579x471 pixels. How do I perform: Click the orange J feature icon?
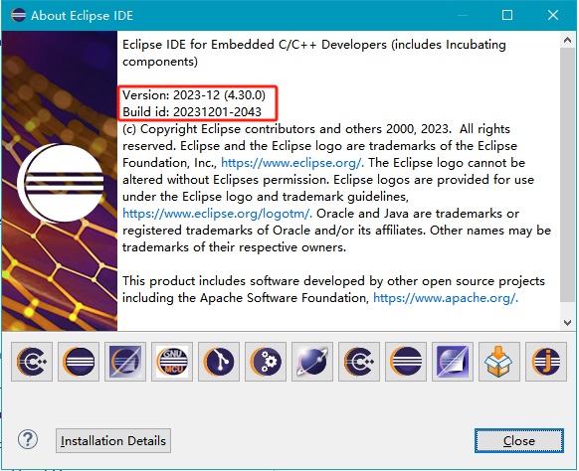(x=546, y=362)
